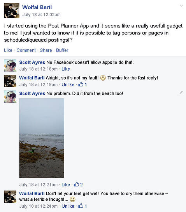Share the post
Viewport: 186px width, 212px height.
click(46, 50)
